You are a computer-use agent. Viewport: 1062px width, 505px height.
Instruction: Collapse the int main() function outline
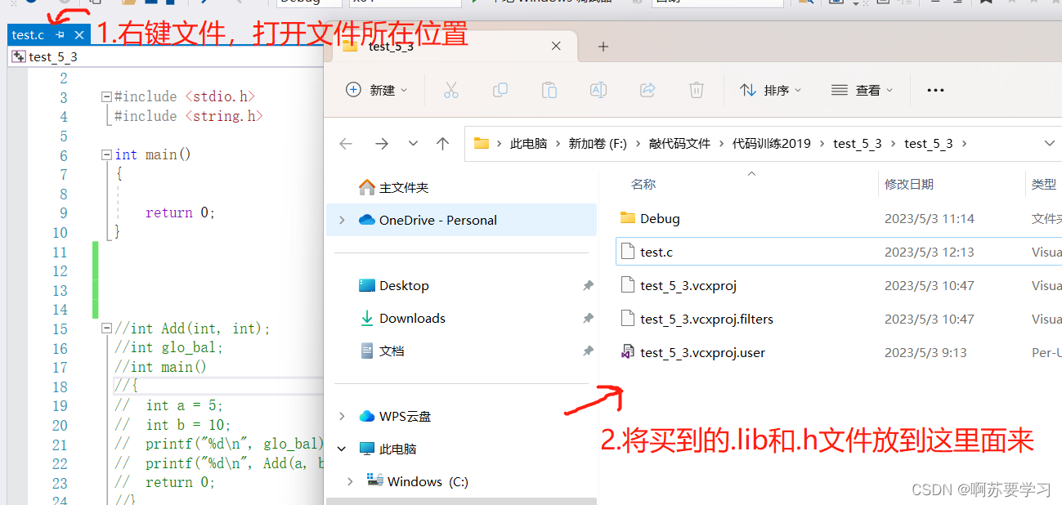(x=106, y=155)
